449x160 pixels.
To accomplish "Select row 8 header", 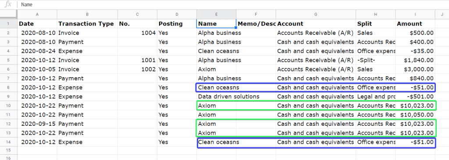I will tap(8, 87).
